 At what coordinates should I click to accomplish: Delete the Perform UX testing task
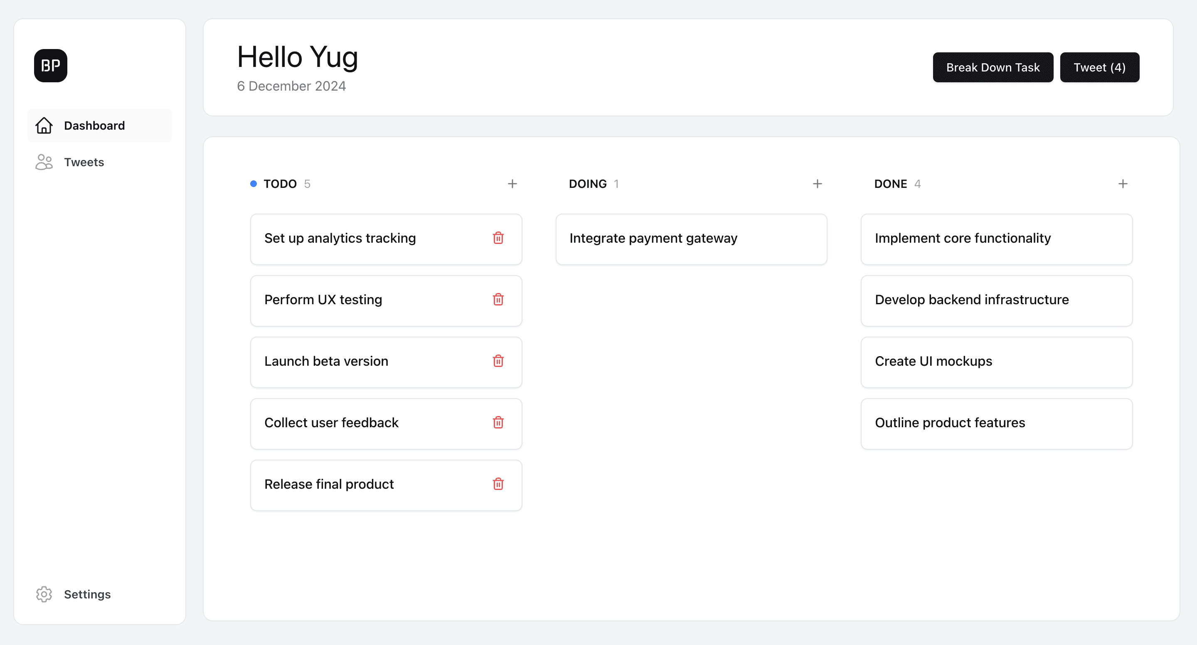(x=498, y=300)
